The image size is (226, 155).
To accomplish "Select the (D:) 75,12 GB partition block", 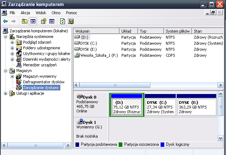I will coord(127,105).
